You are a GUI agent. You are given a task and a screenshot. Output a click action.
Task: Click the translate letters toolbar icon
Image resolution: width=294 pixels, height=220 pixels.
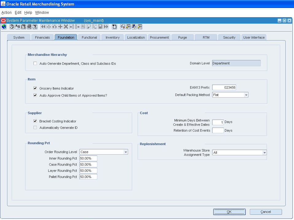18,27
